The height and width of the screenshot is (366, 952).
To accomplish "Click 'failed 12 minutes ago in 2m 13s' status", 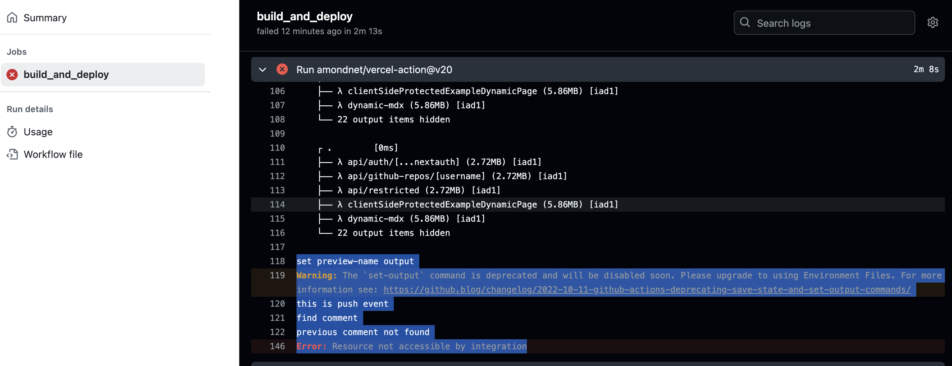I will (x=319, y=31).
